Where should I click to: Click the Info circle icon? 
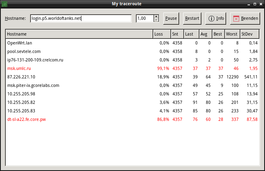[211, 18]
